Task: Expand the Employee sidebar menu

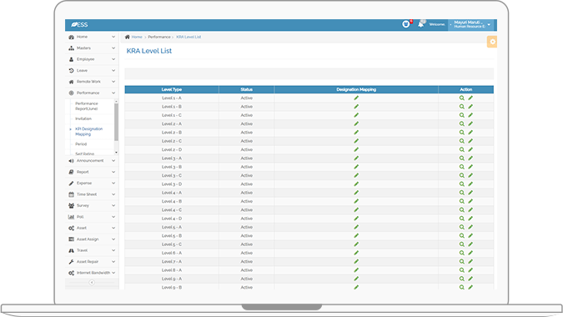Action: pyautogui.click(x=92, y=59)
